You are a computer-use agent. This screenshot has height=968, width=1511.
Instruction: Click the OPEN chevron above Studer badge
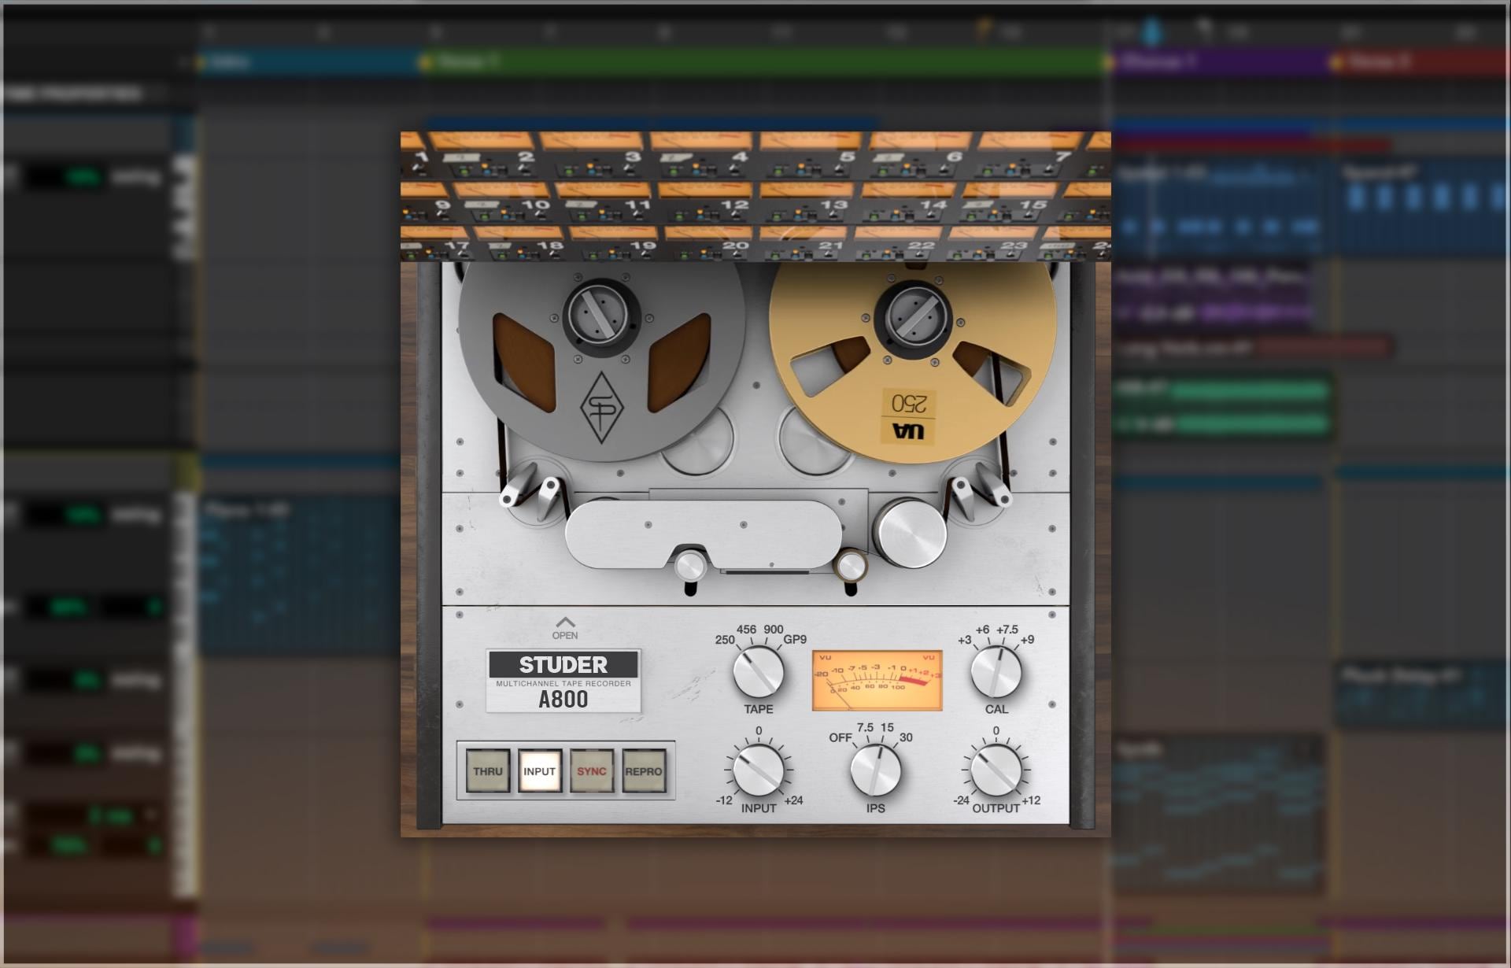[x=565, y=628]
